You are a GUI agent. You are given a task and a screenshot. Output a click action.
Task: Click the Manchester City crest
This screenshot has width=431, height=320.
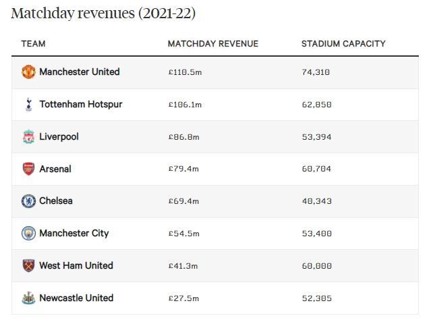click(x=28, y=234)
